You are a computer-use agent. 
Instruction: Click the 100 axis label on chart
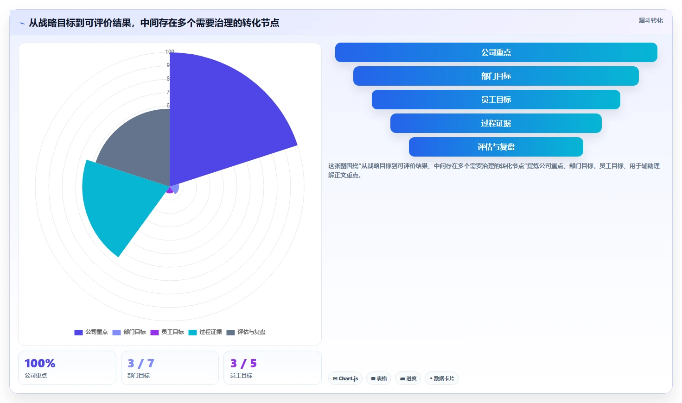(170, 52)
